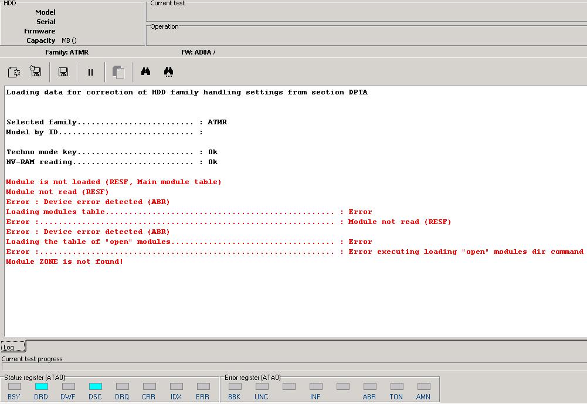Click 'Module is not loaded (RESF, Main module table)'
This screenshot has width=587, height=404.
(x=114, y=182)
